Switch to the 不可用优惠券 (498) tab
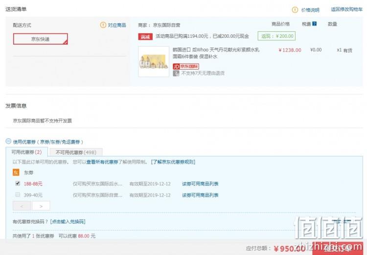367x255 pixels. (76, 152)
